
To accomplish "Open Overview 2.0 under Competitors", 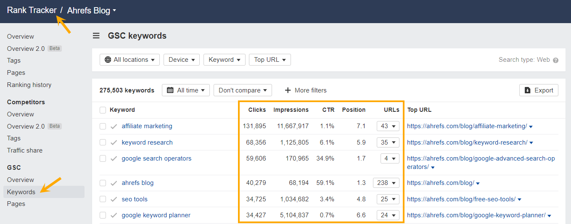I will pos(34,126).
